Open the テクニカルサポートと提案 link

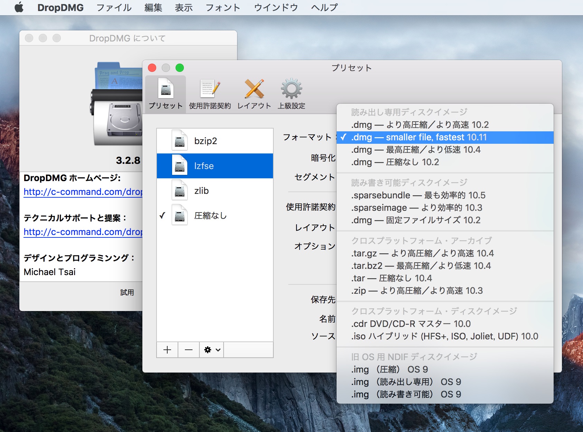pos(83,232)
